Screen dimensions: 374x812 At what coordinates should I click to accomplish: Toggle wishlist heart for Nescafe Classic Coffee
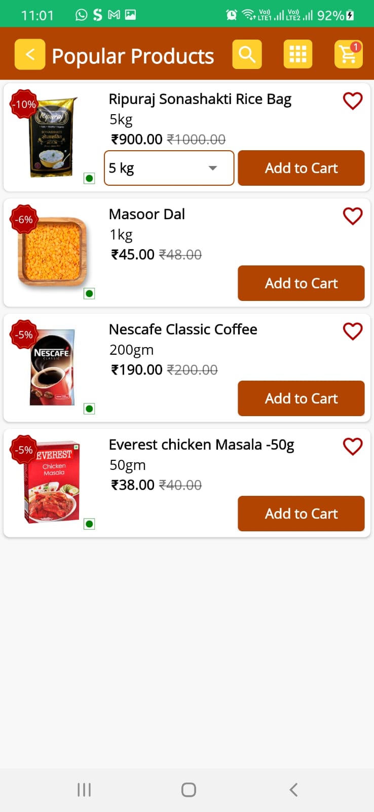[353, 331]
